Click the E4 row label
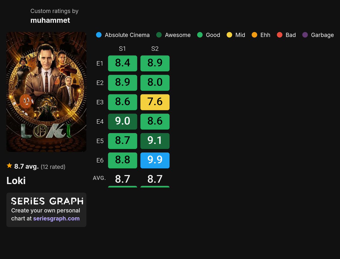The height and width of the screenshot is (259, 340). coord(100,122)
